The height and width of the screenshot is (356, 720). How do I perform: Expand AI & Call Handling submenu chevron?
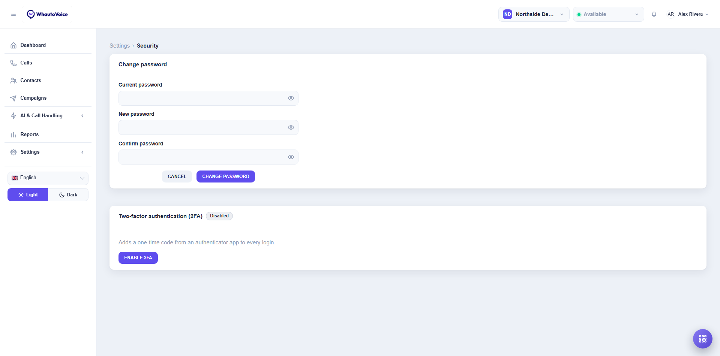pyautogui.click(x=82, y=116)
